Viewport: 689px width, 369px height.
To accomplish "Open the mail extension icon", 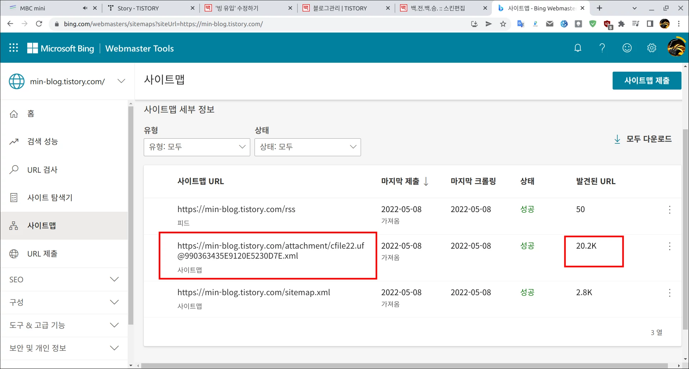I will click(550, 24).
